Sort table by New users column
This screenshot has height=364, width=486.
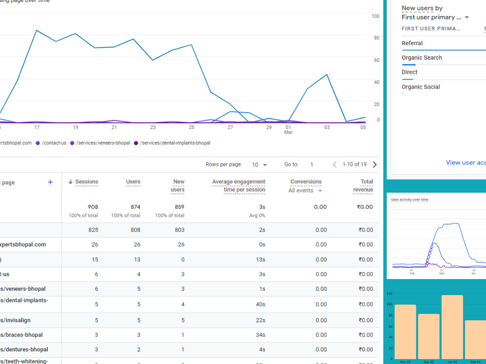[177, 186]
